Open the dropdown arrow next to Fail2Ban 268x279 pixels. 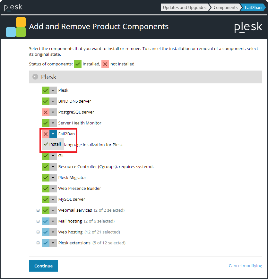click(54, 134)
